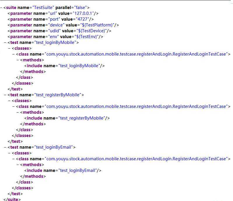The image size is (233, 201).
Task: Click "test_loginByEmail" in the test tag
Action: point(54,147)
